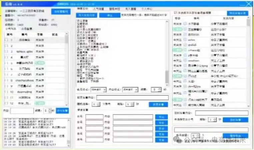This screenshot has width=254, height=150.
Task: Click the up arrow of the account list scrollbar
Action: coord(67,35)
